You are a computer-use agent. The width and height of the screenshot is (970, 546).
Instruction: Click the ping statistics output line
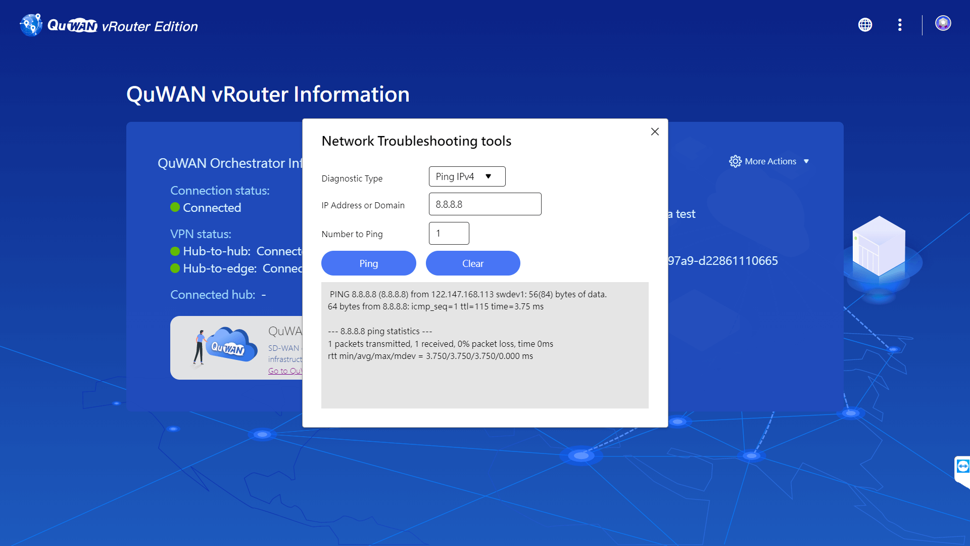[380, 331]
